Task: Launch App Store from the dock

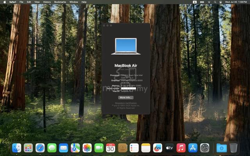Action: pyautogui.click(x=193, y=148)
